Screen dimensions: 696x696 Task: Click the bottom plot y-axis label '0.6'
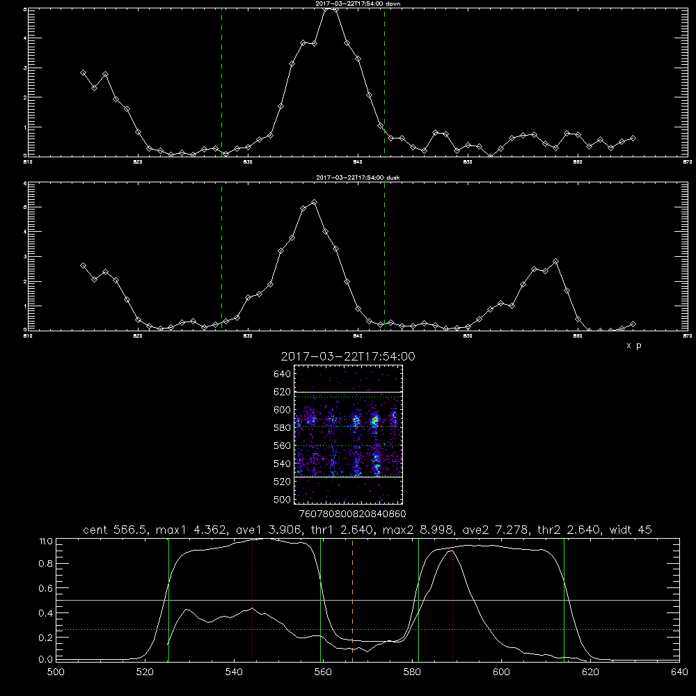coord(47,588)
